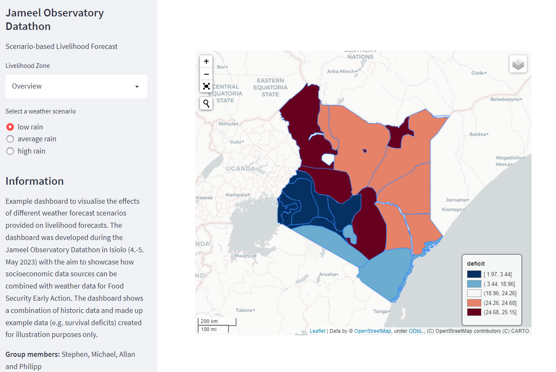Click Tabora on the map
The image size is (556, 372).
244,310
